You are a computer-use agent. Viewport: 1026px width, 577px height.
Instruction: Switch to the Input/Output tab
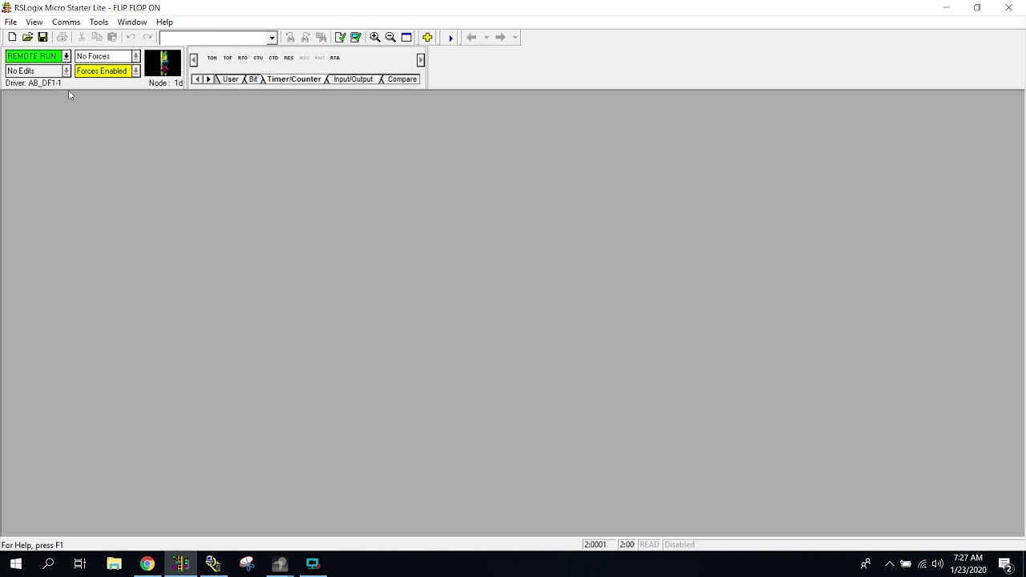[x=353, y=79]
